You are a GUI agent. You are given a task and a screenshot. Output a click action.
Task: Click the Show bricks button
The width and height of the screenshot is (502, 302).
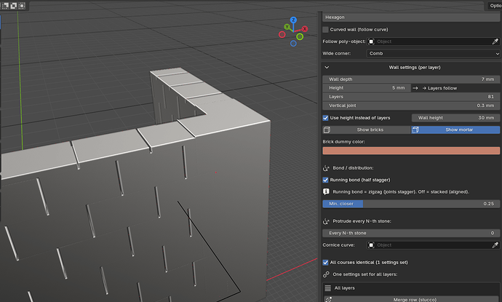[x=367, y=130]
